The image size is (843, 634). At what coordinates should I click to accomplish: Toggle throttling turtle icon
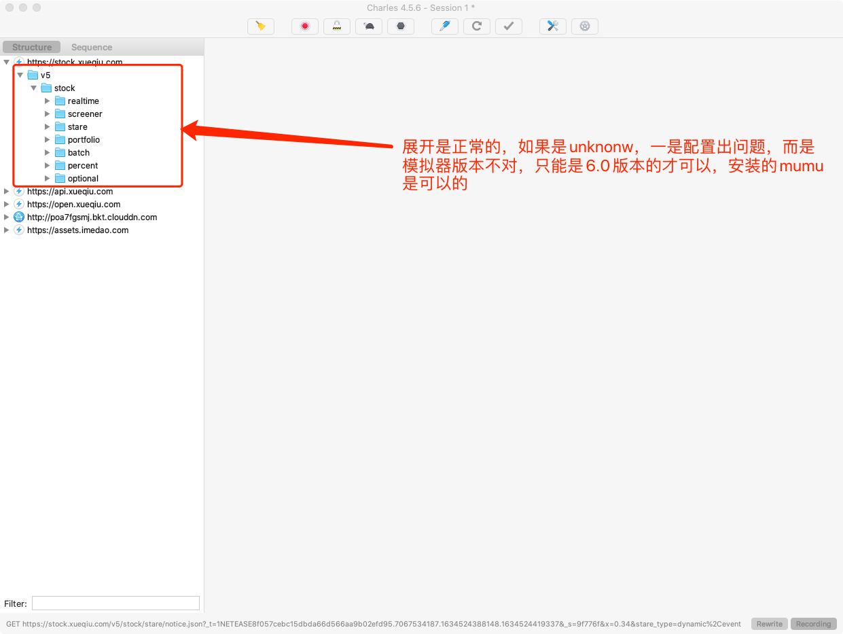pos(369,27)
